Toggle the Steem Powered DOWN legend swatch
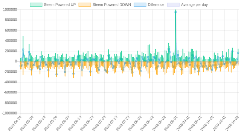This screenshot has width=241, height=136. (85, 5)
